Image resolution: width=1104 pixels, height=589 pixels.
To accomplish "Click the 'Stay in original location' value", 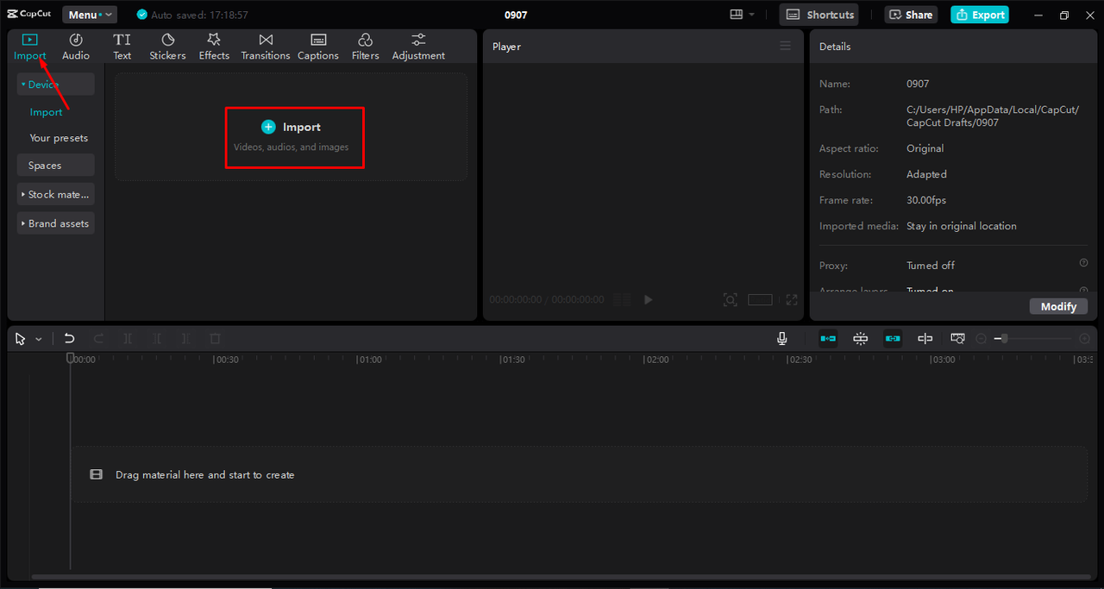I will 962,226.
